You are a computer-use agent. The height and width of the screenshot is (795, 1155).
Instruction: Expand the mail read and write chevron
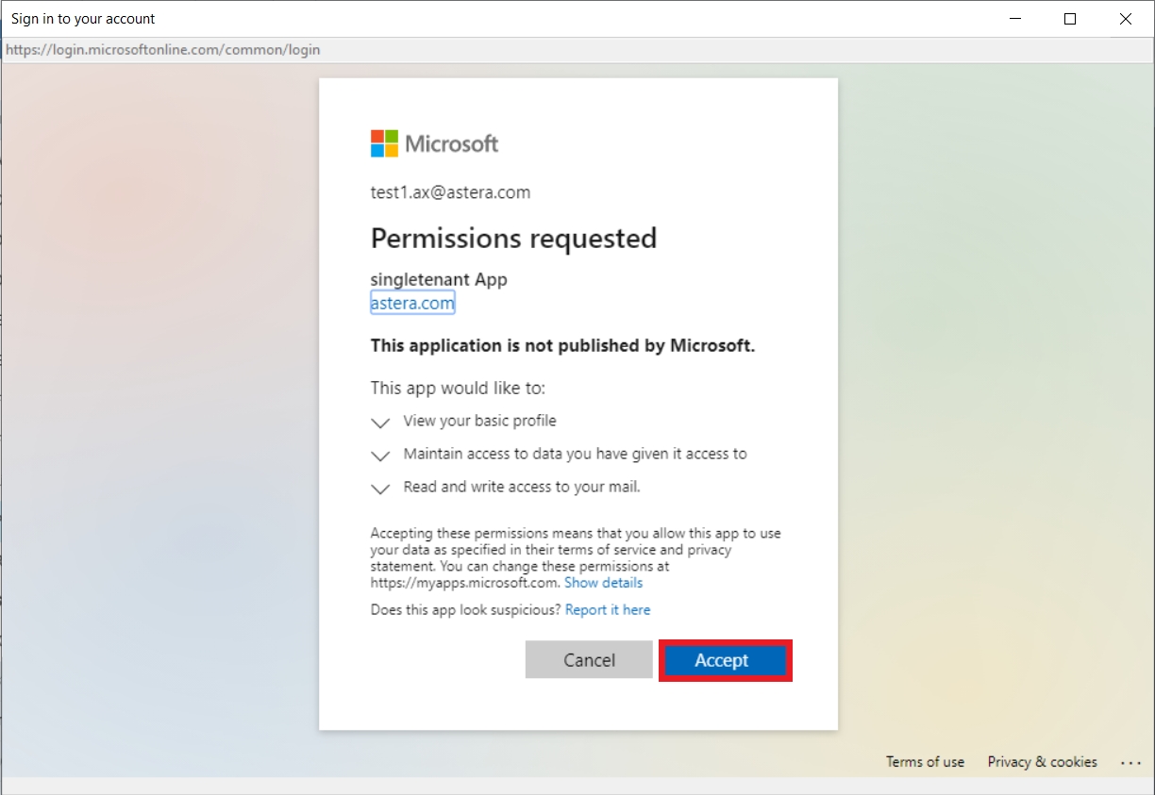(x=380, y=489)
